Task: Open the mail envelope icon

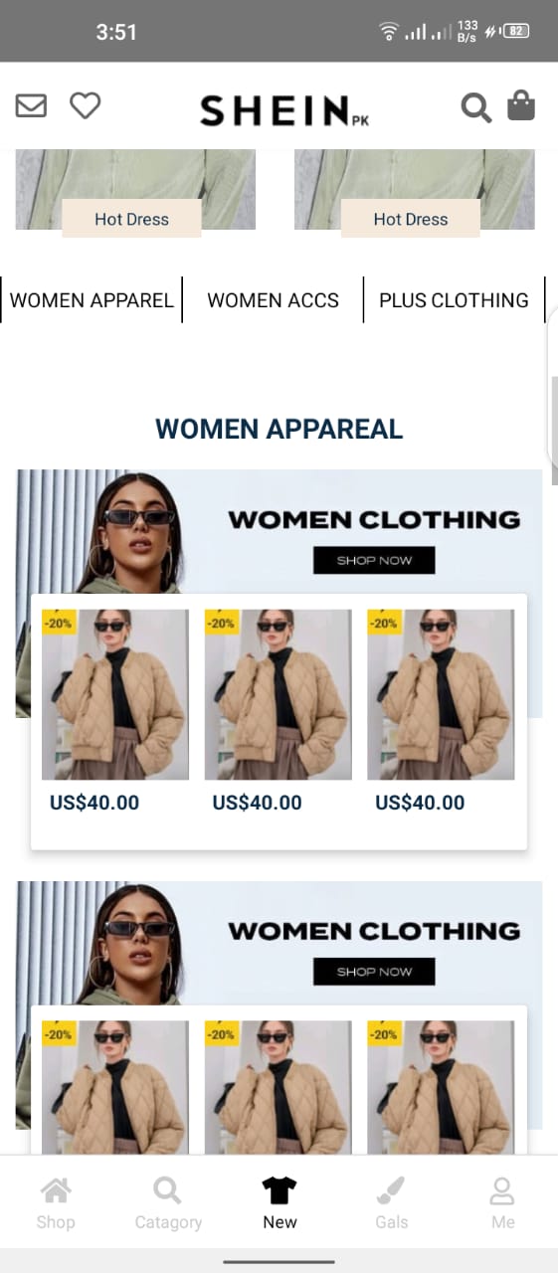Action: point(31,104)
